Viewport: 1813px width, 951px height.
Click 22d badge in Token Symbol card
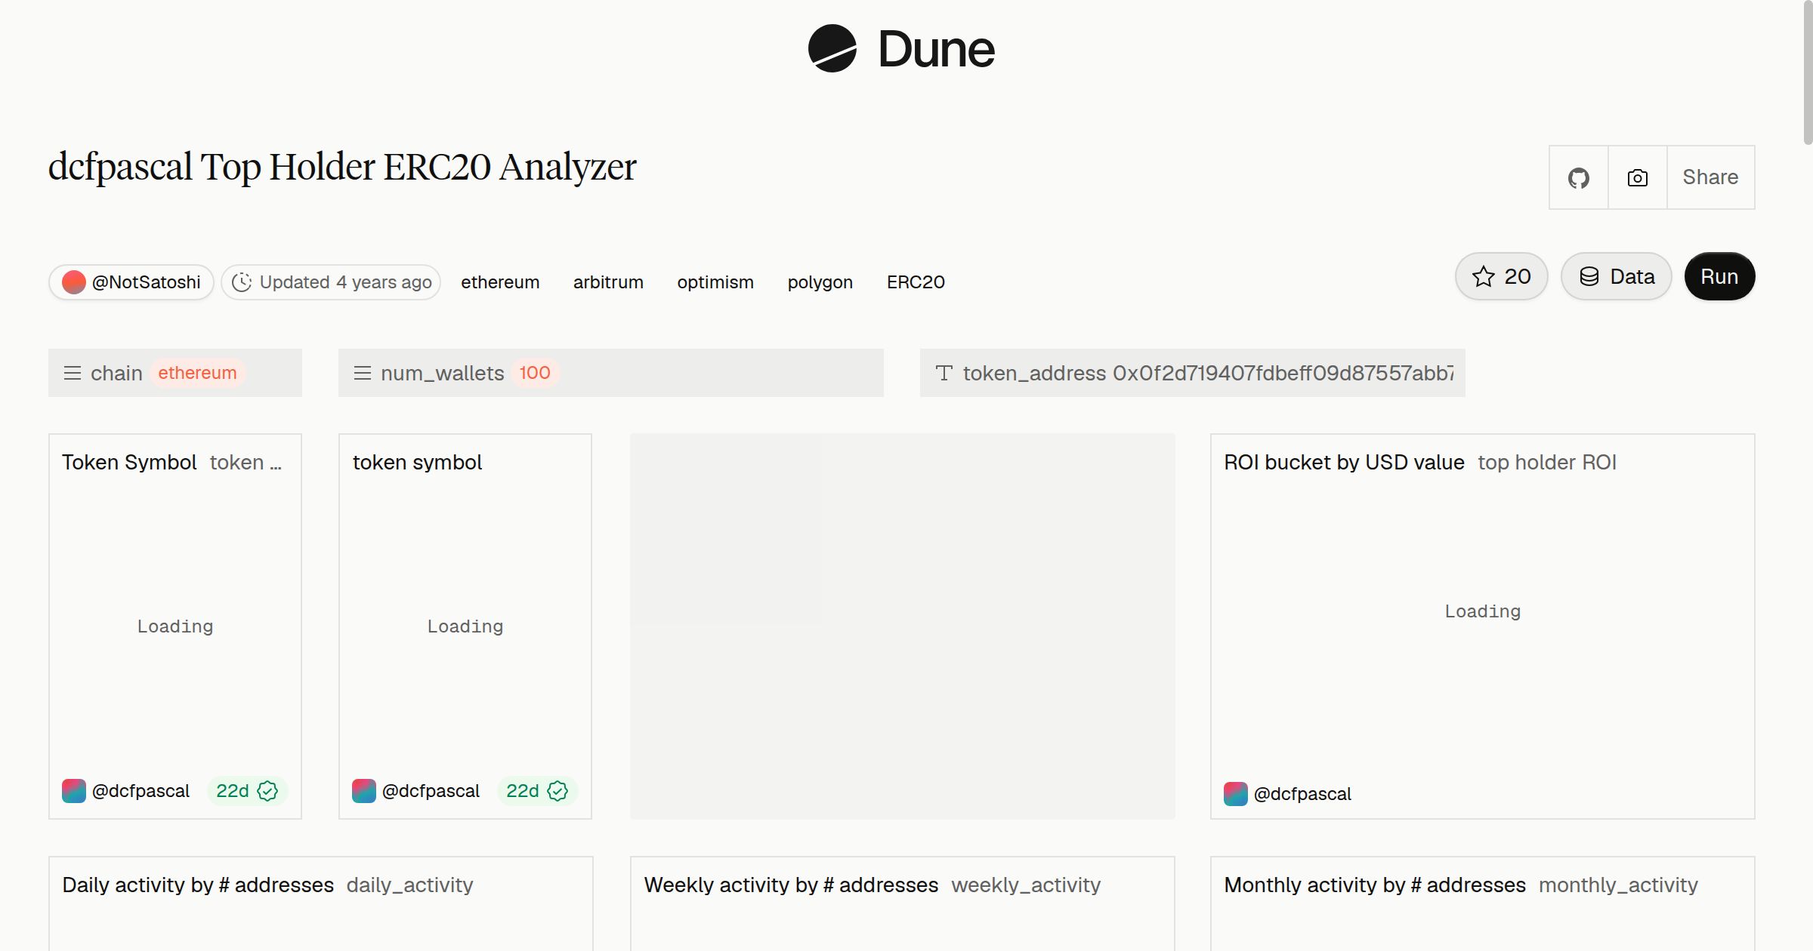coord(247,791)
